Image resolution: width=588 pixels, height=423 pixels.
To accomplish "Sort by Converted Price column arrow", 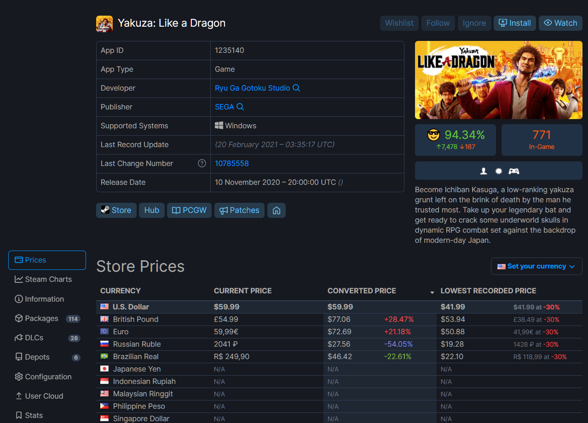I will coord(432,292).
